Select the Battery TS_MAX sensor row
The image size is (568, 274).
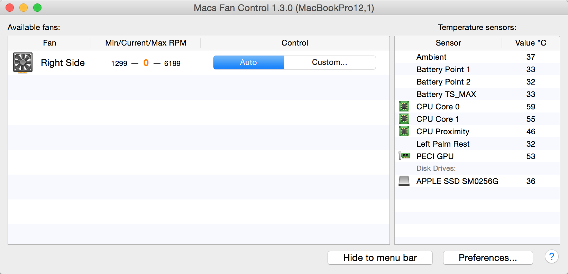pyautogui.click(x=477, y=94)
